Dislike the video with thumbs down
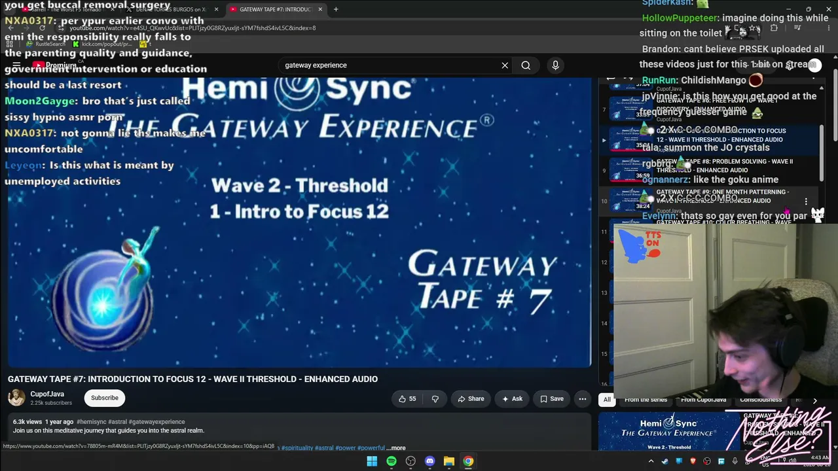Image resolution: width=838 pixels, height=471 pixels. pos(435,398)
